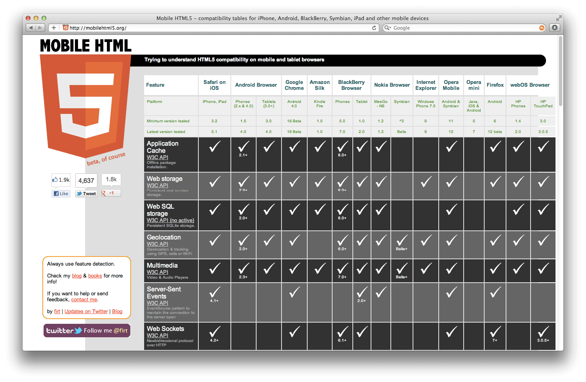
Task: Click Web SQL storage checkmark under Opera Mobile
Action: (451, 210)
